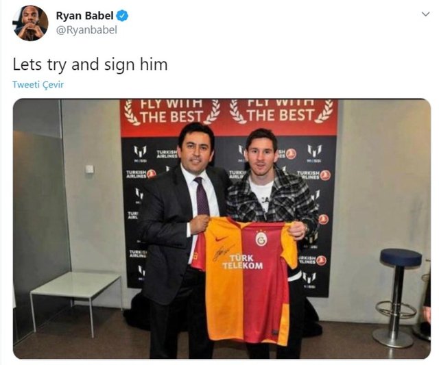Click the Nike swoosh on the jersey
The image size is (439, 365).
coord(221,239)
